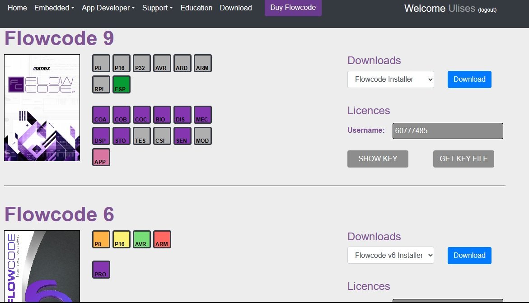
Task: Click the Flowcode 9 box art thumbnail
Action: [x=42, y=107]
